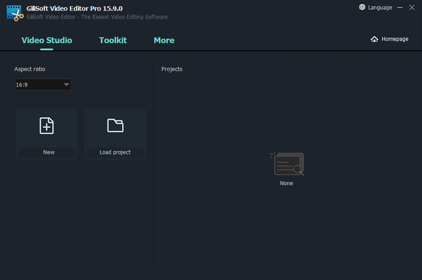Click the title 'GiliSoft Video Editor Pro 15.9.0'
This screenshot has height=280, width=422.
click(74, 9)
